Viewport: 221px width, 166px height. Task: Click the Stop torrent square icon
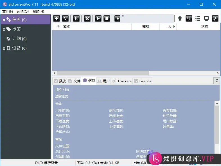tap(107, 18)
